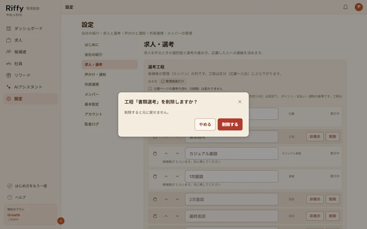The image size is (367, 229).
Task: Click the dashboard icon in the sidebar
Action: [x=9, y=28]
